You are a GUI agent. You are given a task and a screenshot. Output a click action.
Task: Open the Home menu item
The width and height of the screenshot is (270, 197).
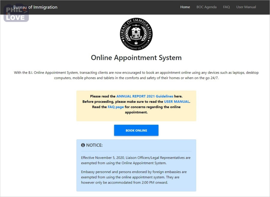point(185,7)
